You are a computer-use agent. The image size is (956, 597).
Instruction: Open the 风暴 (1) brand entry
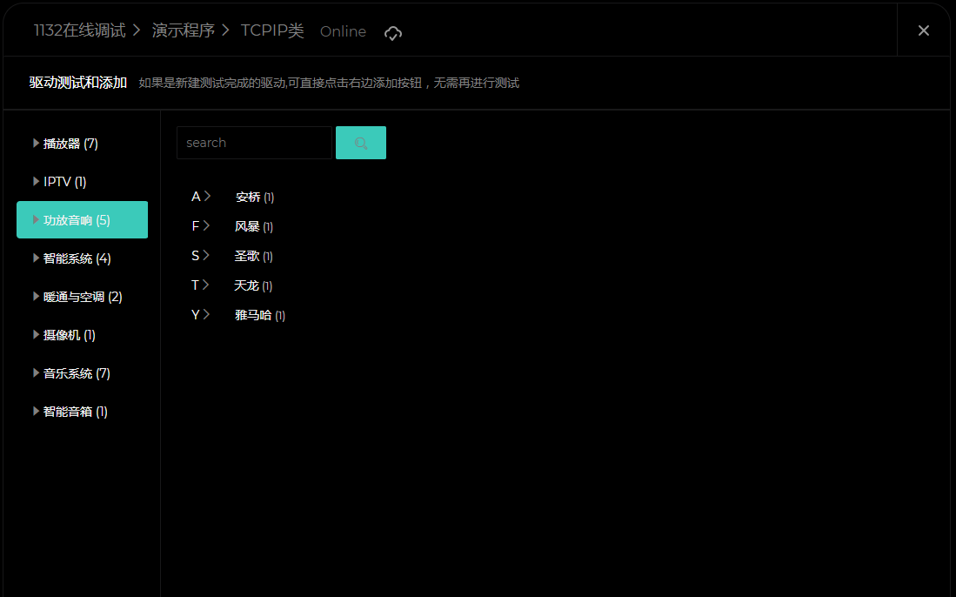point(254,226)
